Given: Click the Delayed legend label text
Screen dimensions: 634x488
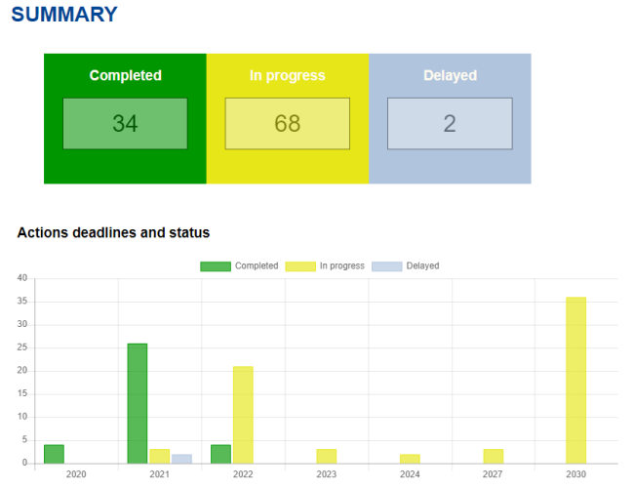Looking at the screenshot, I should coord(422,265).
